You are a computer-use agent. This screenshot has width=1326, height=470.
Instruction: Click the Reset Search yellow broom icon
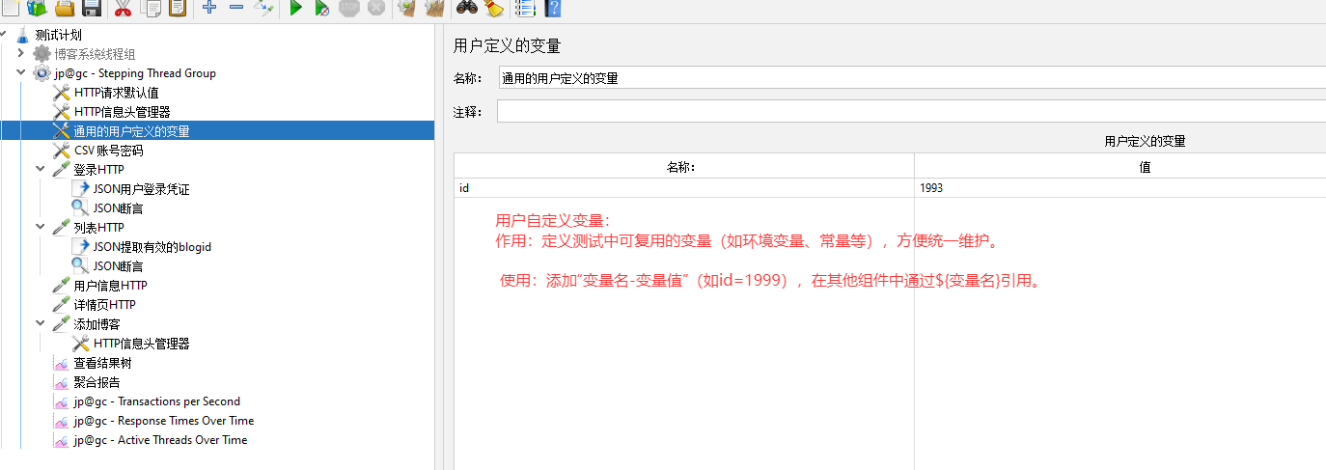click(x=494, y=9)
